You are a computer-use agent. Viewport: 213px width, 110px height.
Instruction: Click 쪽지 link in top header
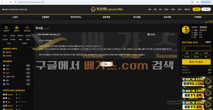point(160,9)
